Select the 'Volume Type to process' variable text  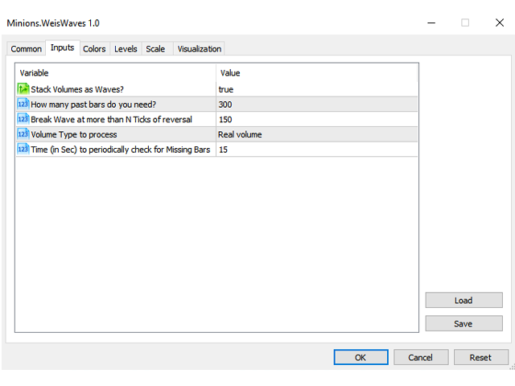click(x=74, y=134)
